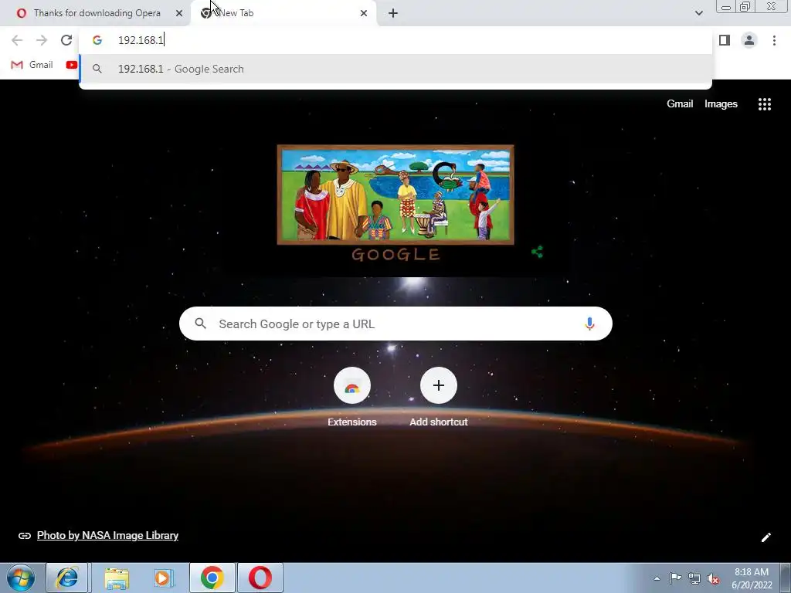Open the YouTube bookmark icon
Viewport: 791px width, 593px height.
72,65
